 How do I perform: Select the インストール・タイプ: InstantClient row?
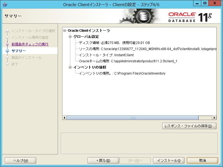click(x=106, y=55)
